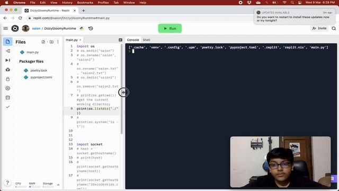Screen dimensions: 339x191
Task: Close the main.py editor tab
Action: pos(80,40)
